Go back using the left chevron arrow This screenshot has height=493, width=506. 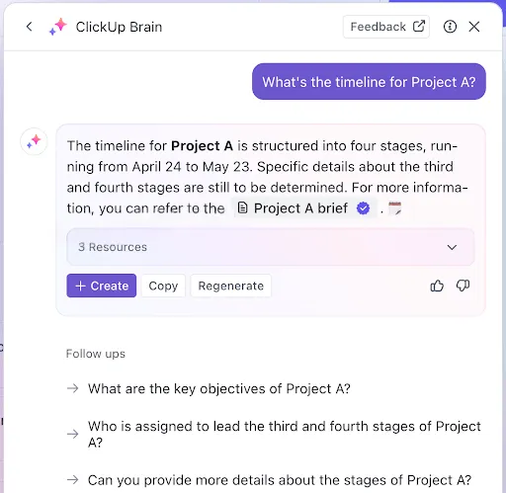point(29,27)
